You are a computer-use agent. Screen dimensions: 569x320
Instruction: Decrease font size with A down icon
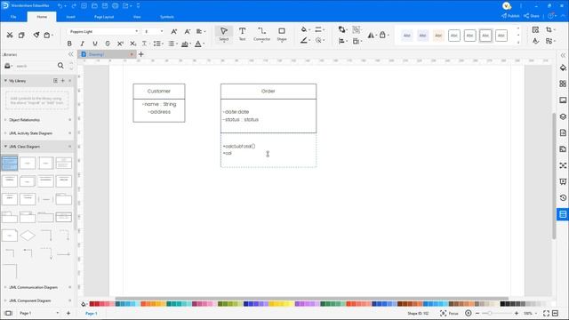pos(188,32)
